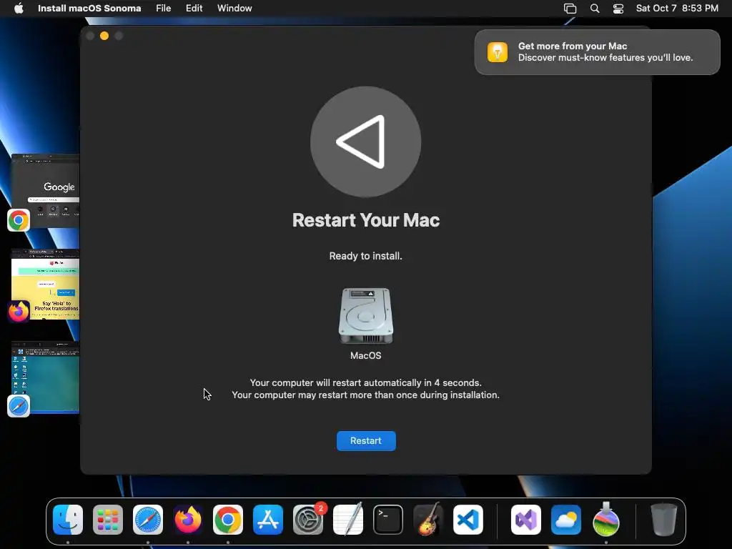The height and width of the screenshot is (549, 732).
Task: Open Spotlight search in menu bar
Action: 595,9
